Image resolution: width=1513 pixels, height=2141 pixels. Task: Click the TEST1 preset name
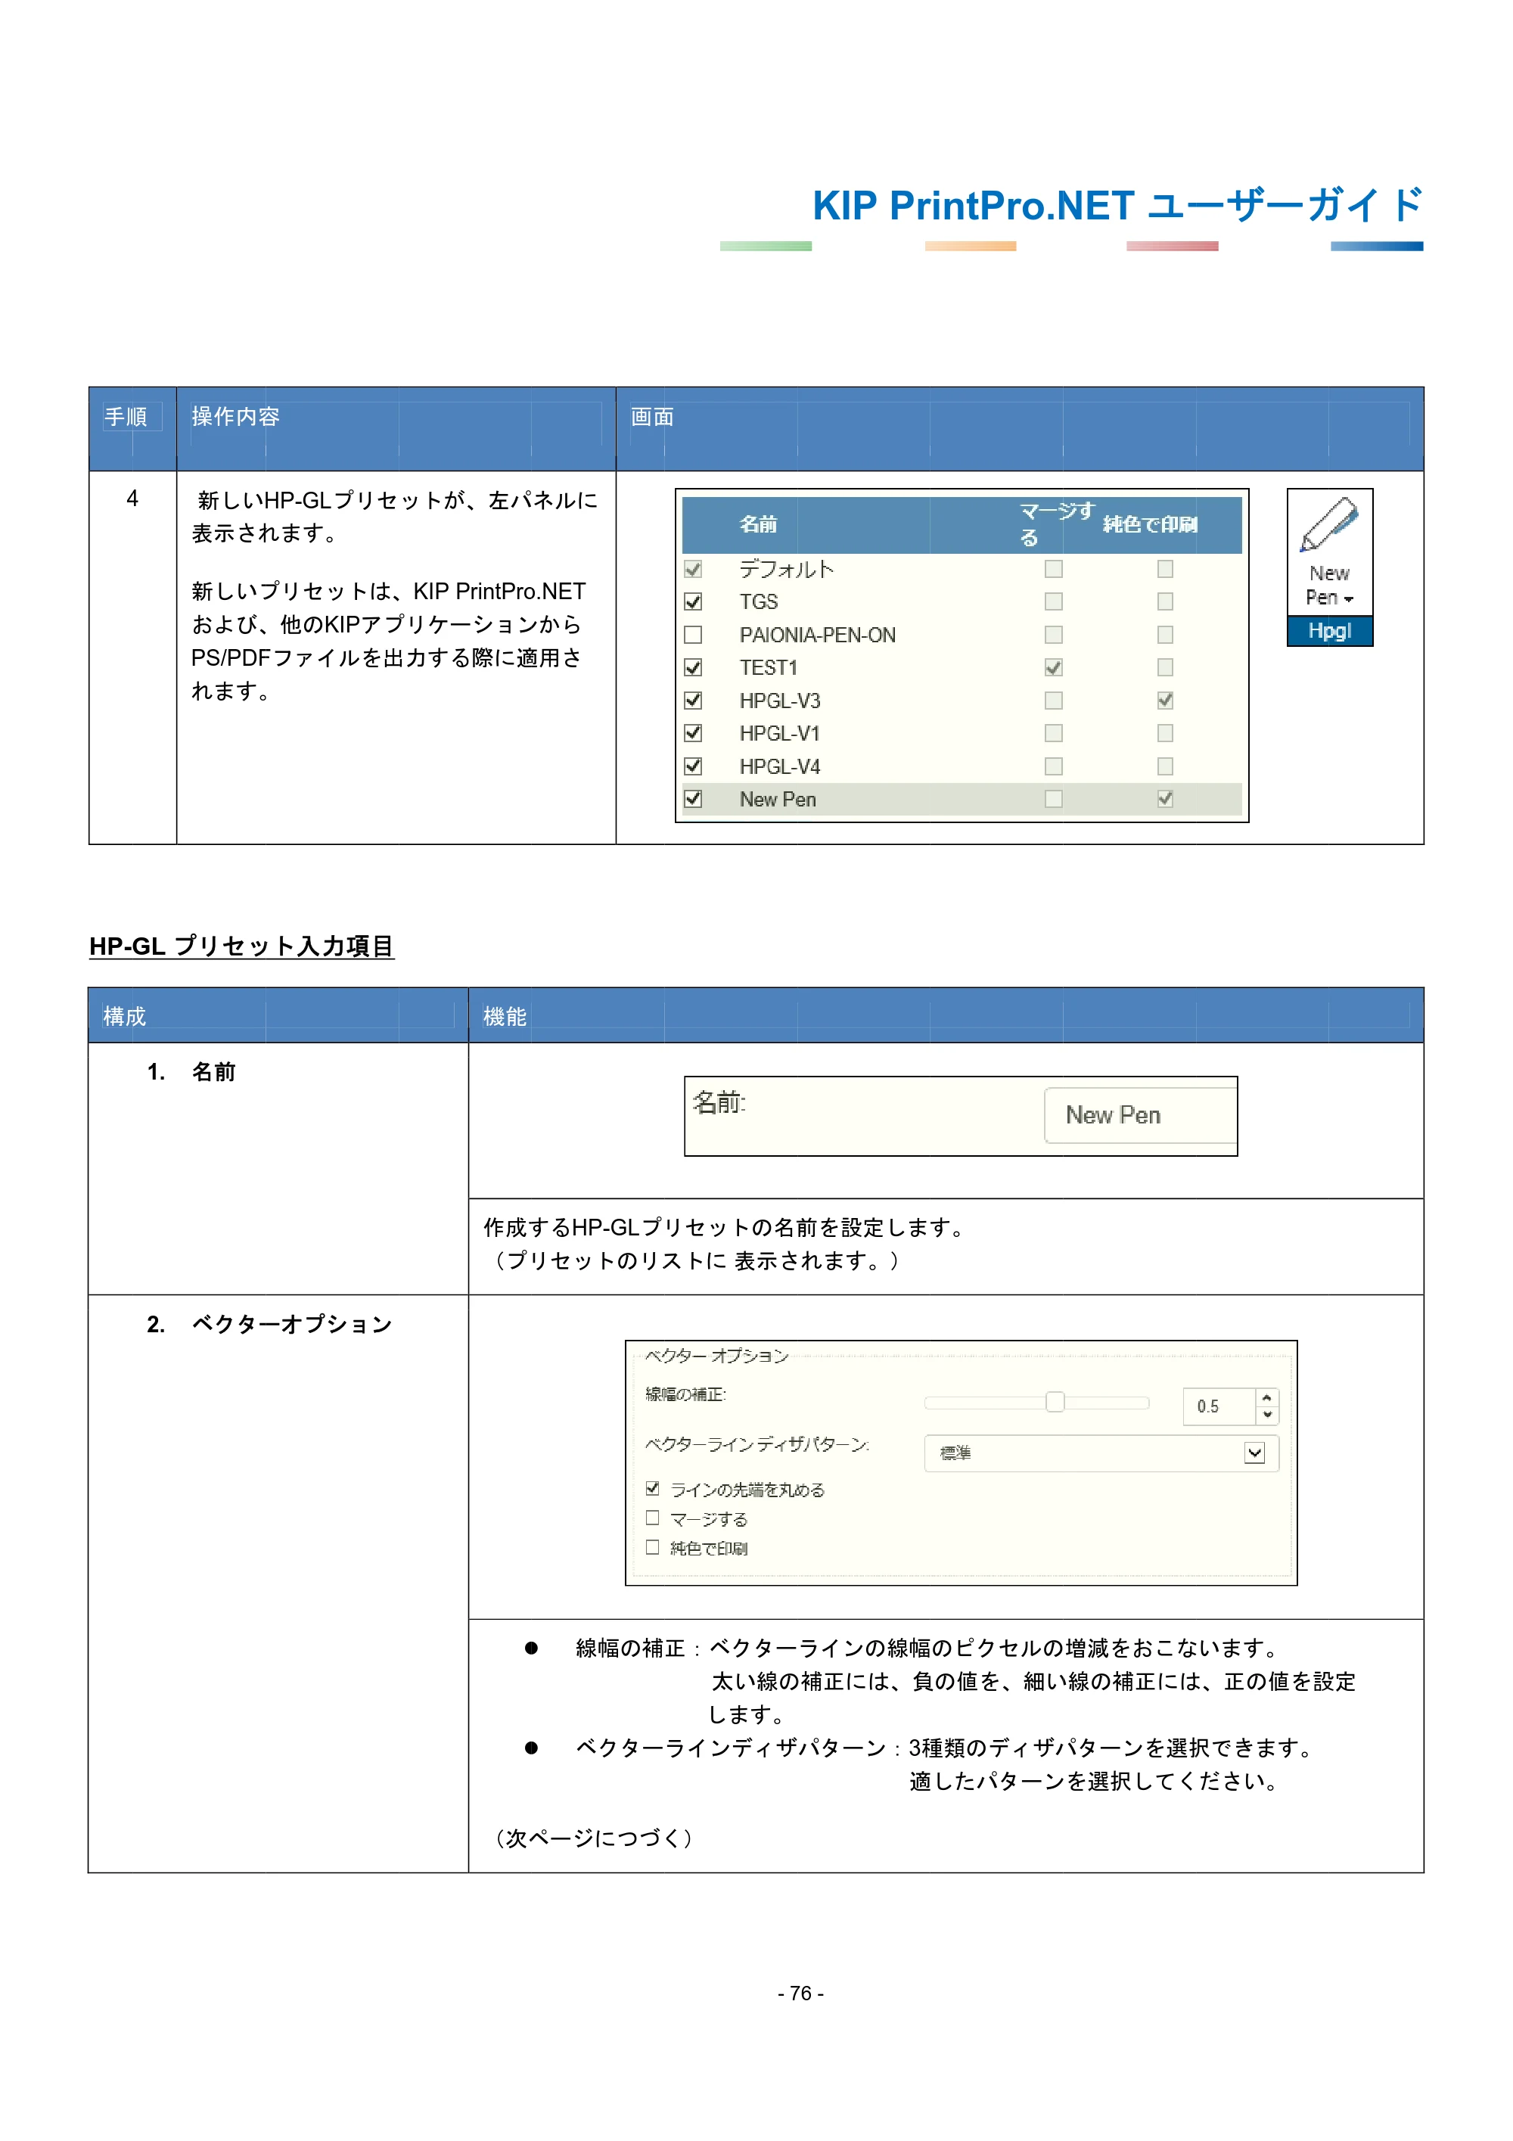click(x=768, y=668)
